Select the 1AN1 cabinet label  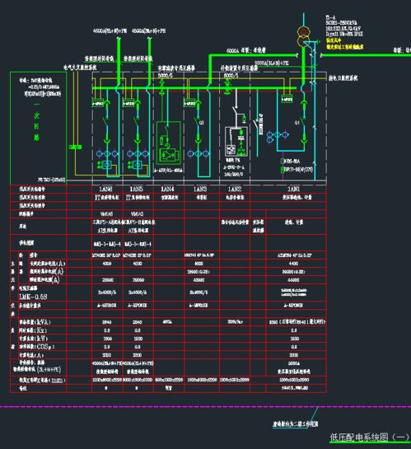point(293,189)
